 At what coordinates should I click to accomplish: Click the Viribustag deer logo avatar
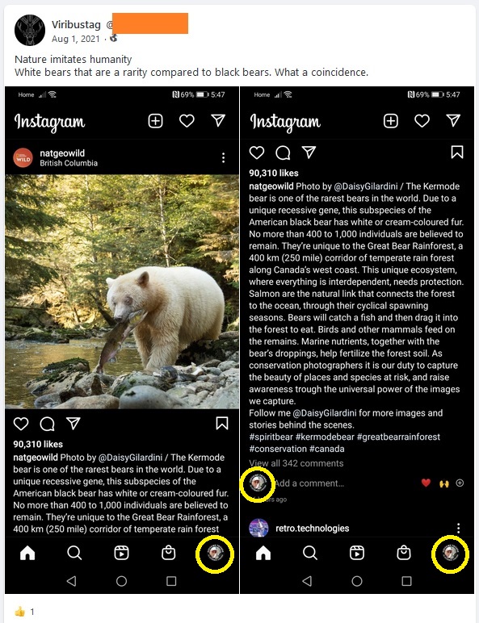pyautogui.click(x=30, y=30)
